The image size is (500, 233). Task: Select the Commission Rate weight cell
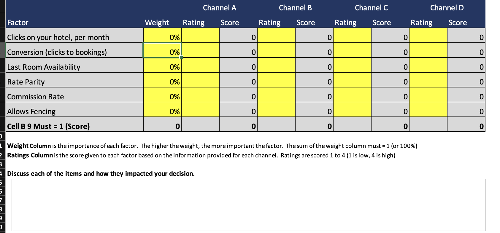tap(162, 97)
